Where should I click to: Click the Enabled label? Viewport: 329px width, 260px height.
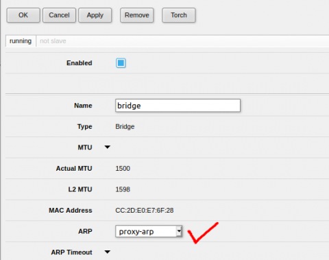pyautogui.click(x=80, y=63)
